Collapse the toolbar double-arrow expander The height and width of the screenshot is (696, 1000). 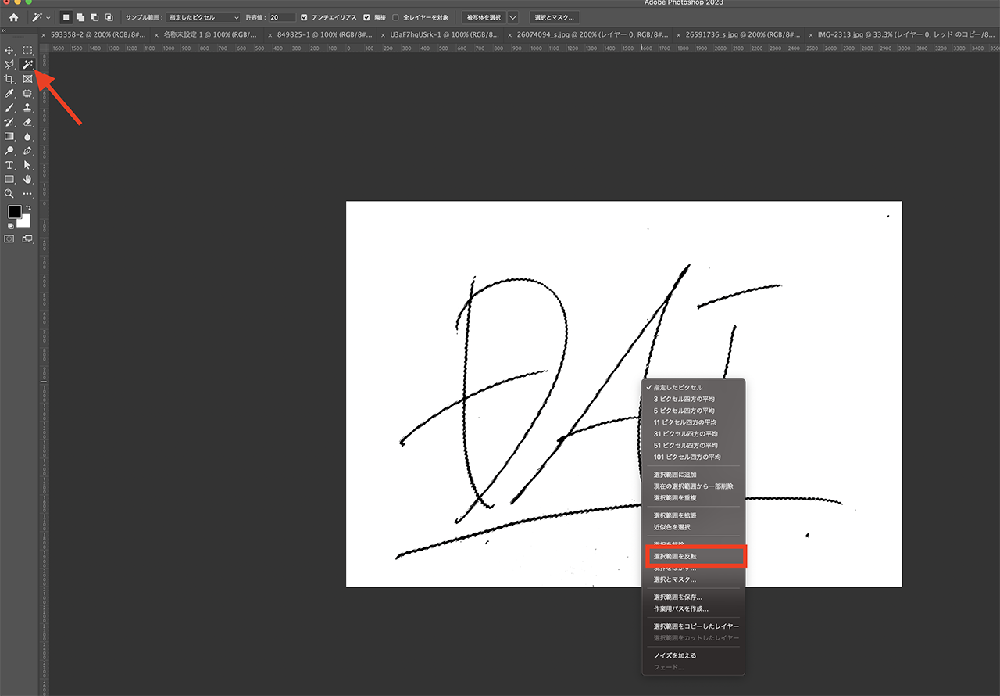5,30
